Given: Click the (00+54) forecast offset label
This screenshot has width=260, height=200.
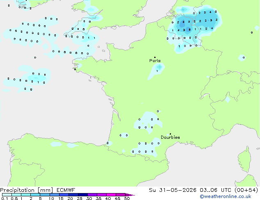Looking at the screenshot, I should (x=246, y=190).
